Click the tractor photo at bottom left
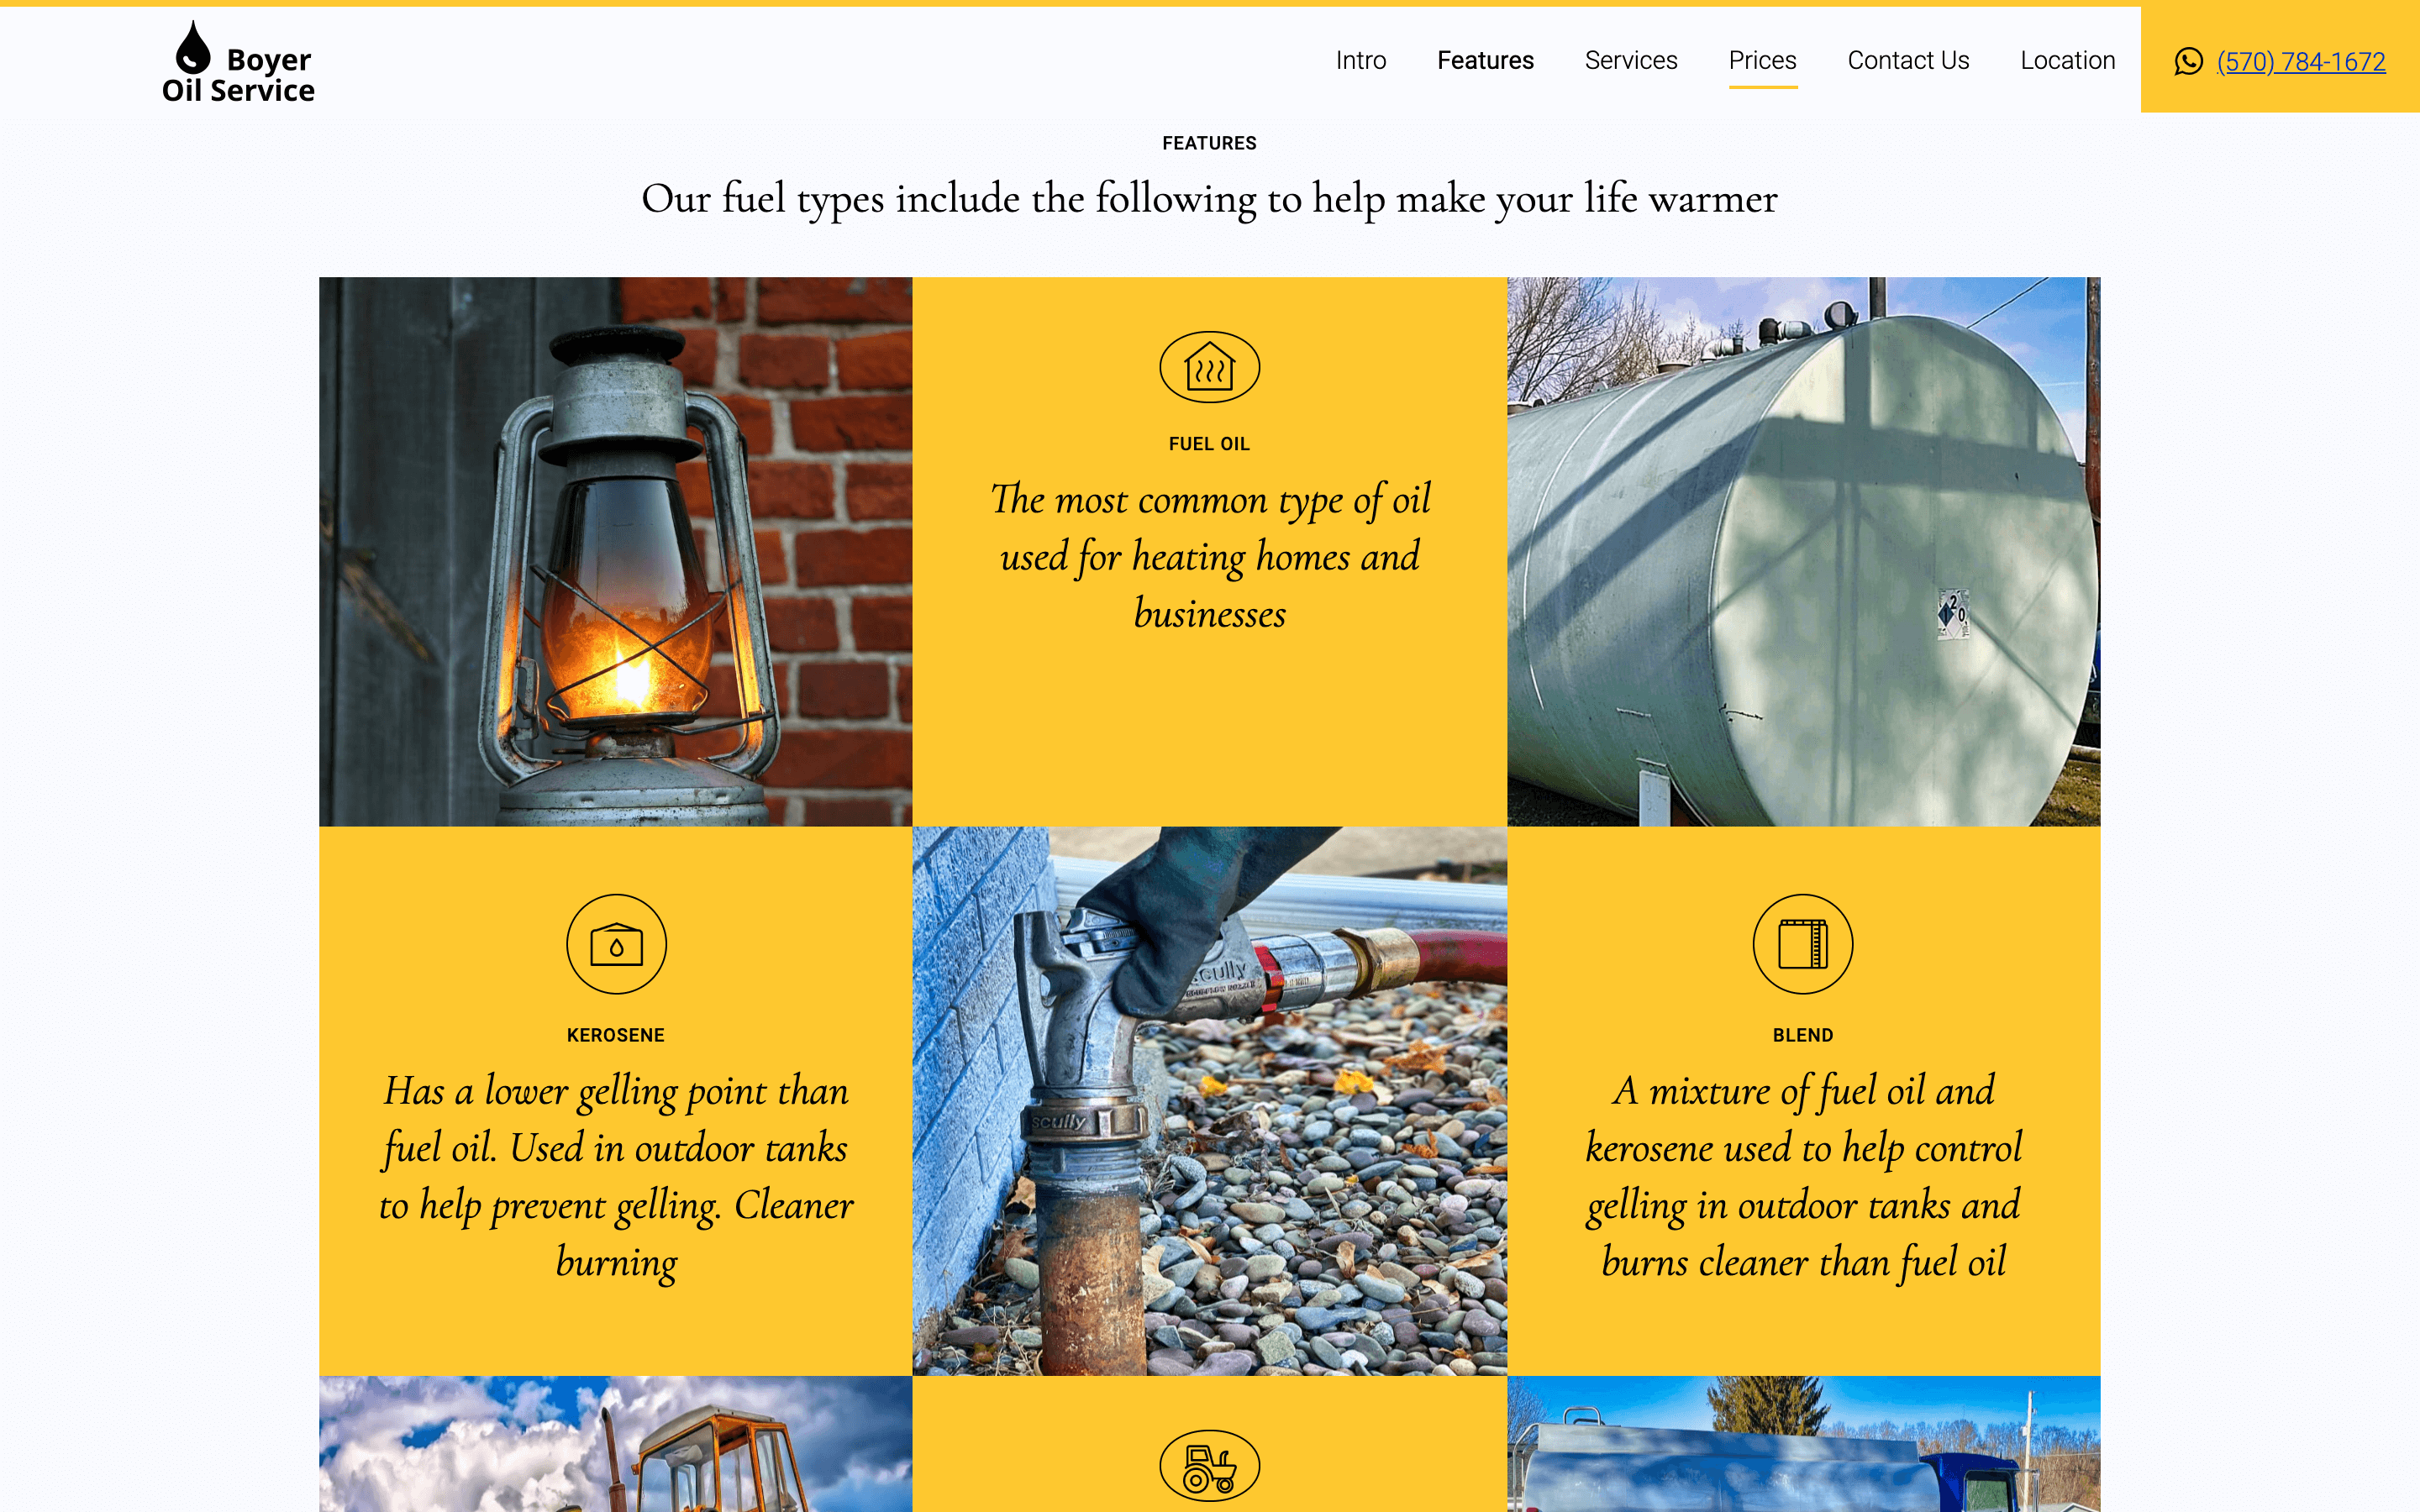The height and width of the screenshot is (1512, 2420). click(616, 1443)
